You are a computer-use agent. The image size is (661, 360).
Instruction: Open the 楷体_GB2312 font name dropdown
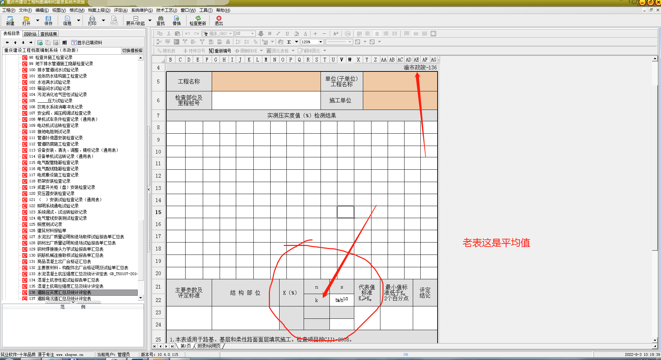230,34
